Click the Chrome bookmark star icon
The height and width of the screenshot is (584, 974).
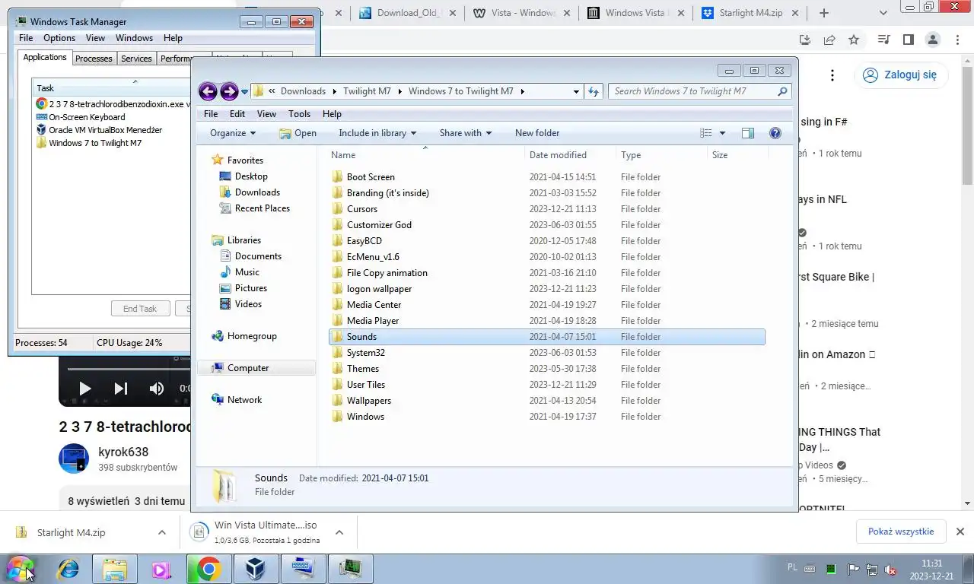click(x=854, y=40)
